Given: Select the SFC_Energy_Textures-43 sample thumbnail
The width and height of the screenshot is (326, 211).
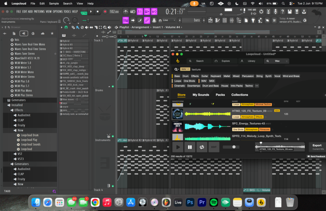Looking at the screenshot, I should click(x=178, y=127).
